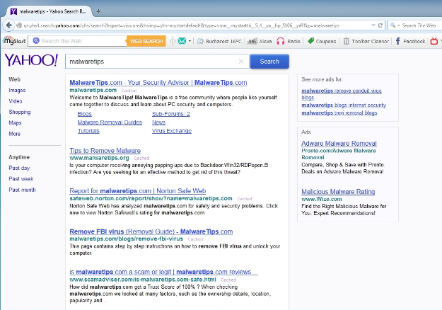Open Tips to Remove Malware result
The width and height of the screenshot is (442, 310).
pyautogui.click(x=105, y=151)
